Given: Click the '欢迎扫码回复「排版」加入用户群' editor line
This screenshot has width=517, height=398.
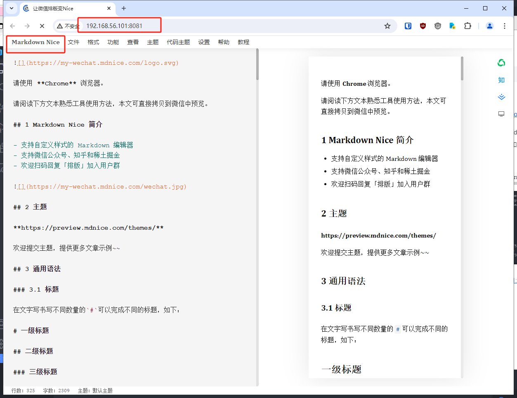Looking at the screenshot, I should pyautogui.click(x=67, y=166).
